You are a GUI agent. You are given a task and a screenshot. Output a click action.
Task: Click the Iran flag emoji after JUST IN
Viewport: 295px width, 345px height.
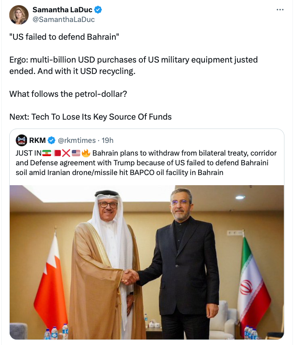tap(46, 153)
